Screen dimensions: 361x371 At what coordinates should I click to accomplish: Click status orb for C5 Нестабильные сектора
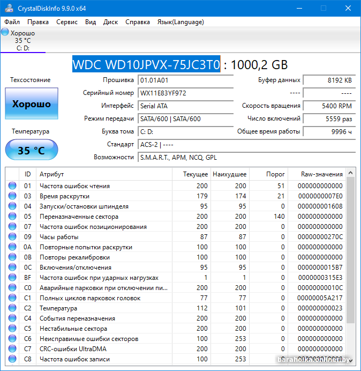[12, 328]
